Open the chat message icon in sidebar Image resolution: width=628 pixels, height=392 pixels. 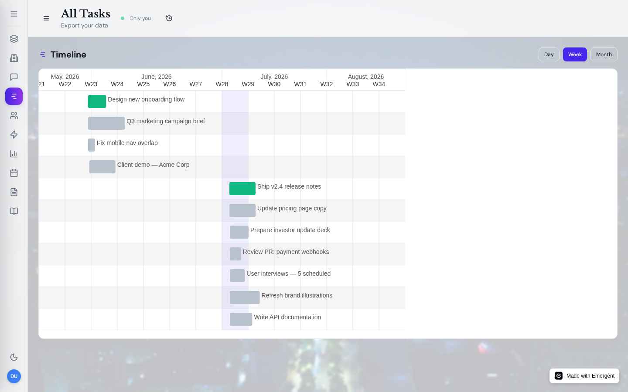click(14, 77)
